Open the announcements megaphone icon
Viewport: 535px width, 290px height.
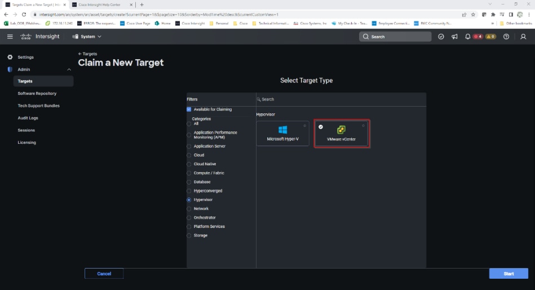(454, 37)
